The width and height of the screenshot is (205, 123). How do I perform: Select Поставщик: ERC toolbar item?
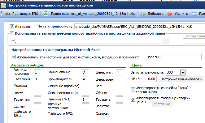pyautogui.click(x=22, y=14)
